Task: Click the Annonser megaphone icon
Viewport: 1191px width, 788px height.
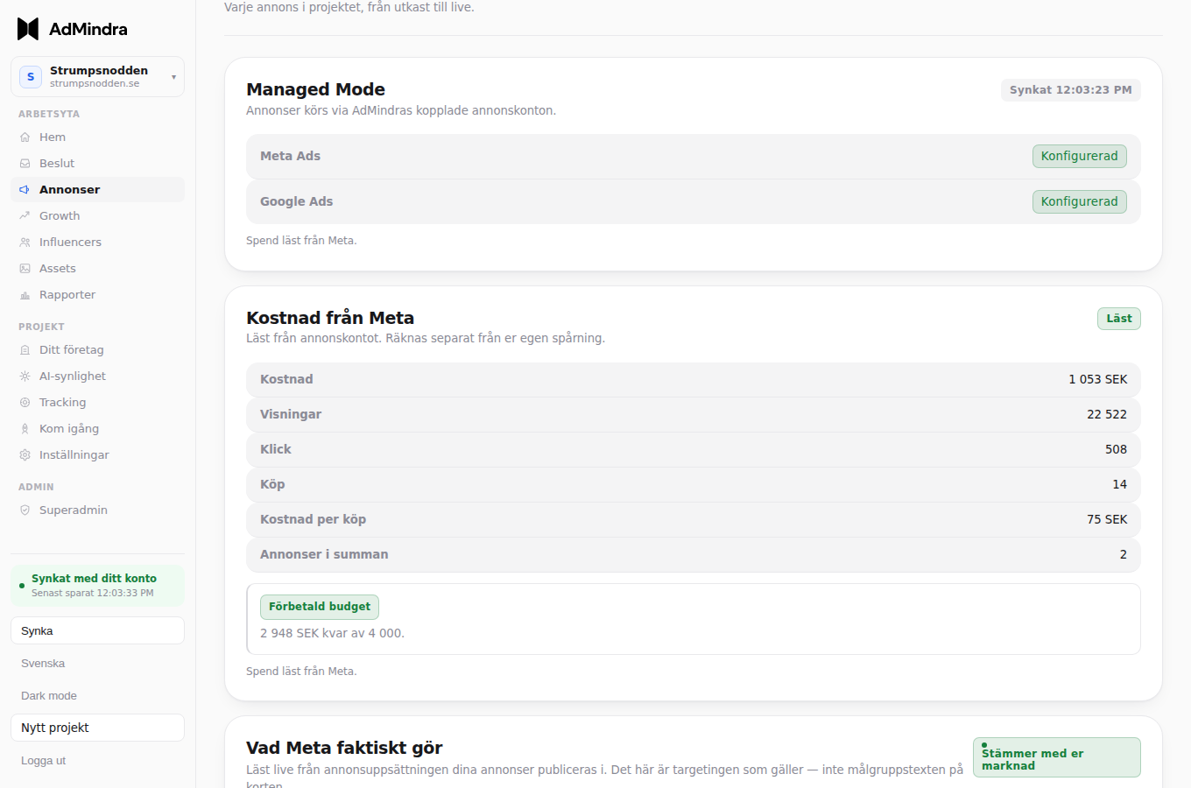Action: point(25,190)
